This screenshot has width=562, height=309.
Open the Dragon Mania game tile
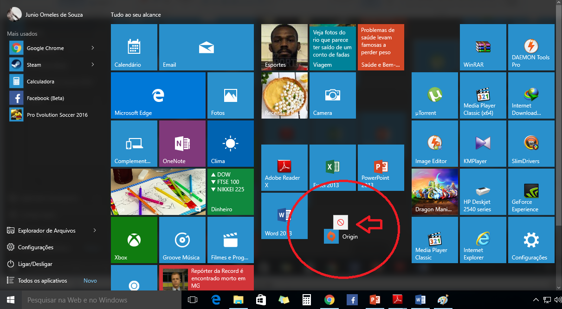click(435, 191)
